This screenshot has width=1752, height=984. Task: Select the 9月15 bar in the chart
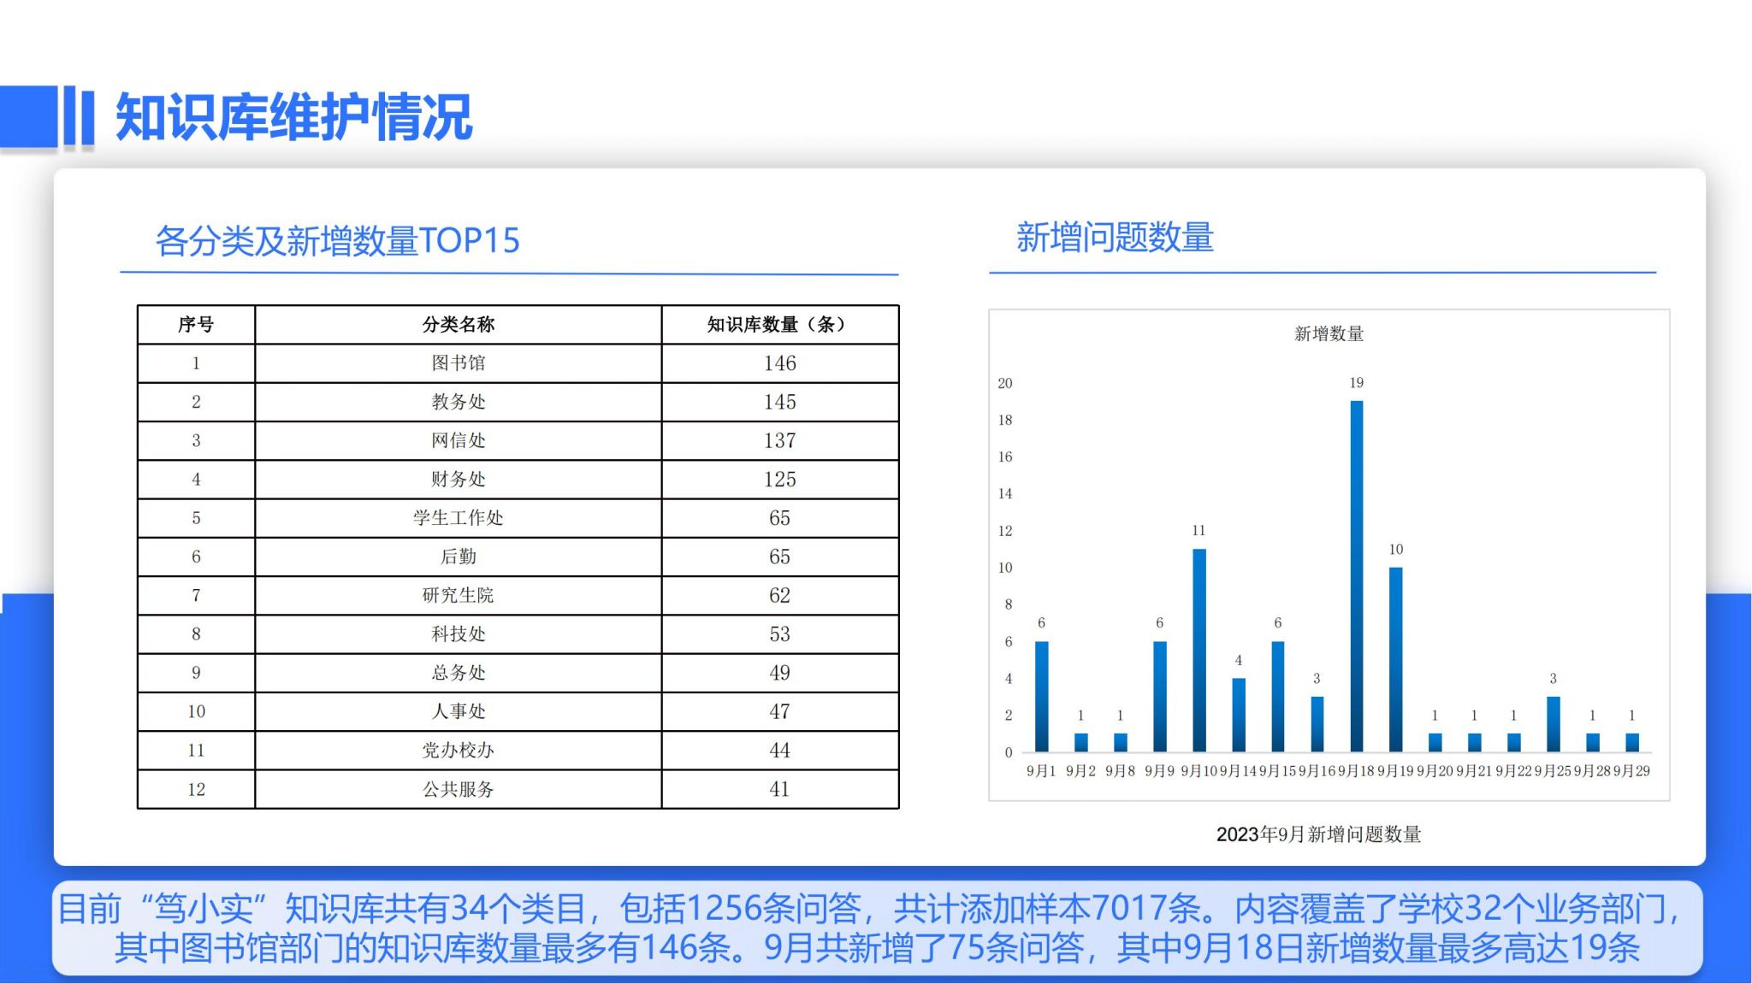click(x=1278, y=697)
